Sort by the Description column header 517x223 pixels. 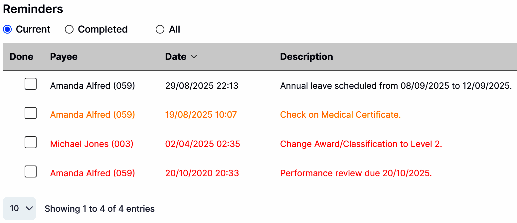point(306,57)
